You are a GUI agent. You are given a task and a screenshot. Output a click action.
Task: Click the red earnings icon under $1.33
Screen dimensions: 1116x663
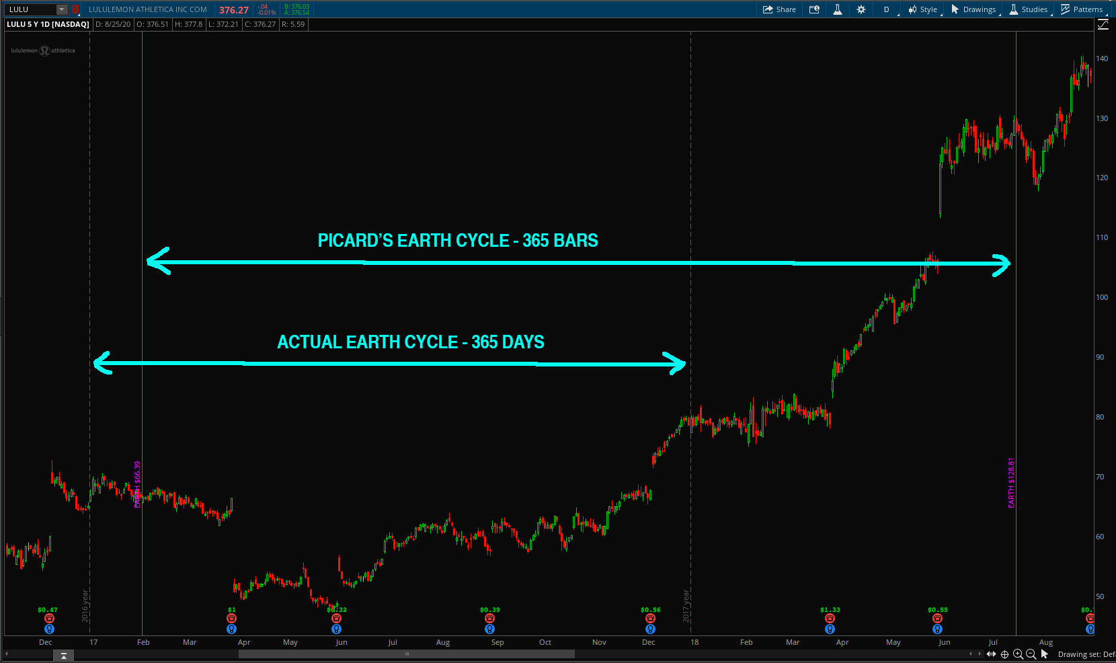[x=830, y=619]
